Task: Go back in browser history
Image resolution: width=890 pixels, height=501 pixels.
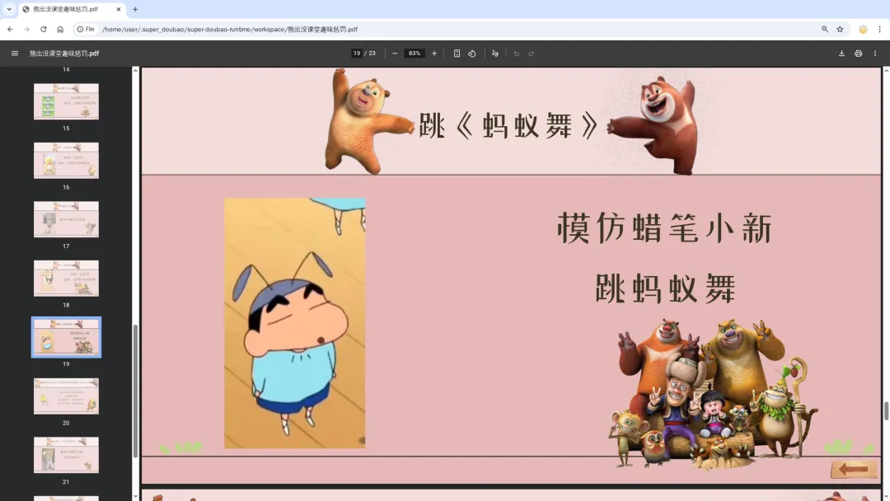Action: [x=10, y=29]
